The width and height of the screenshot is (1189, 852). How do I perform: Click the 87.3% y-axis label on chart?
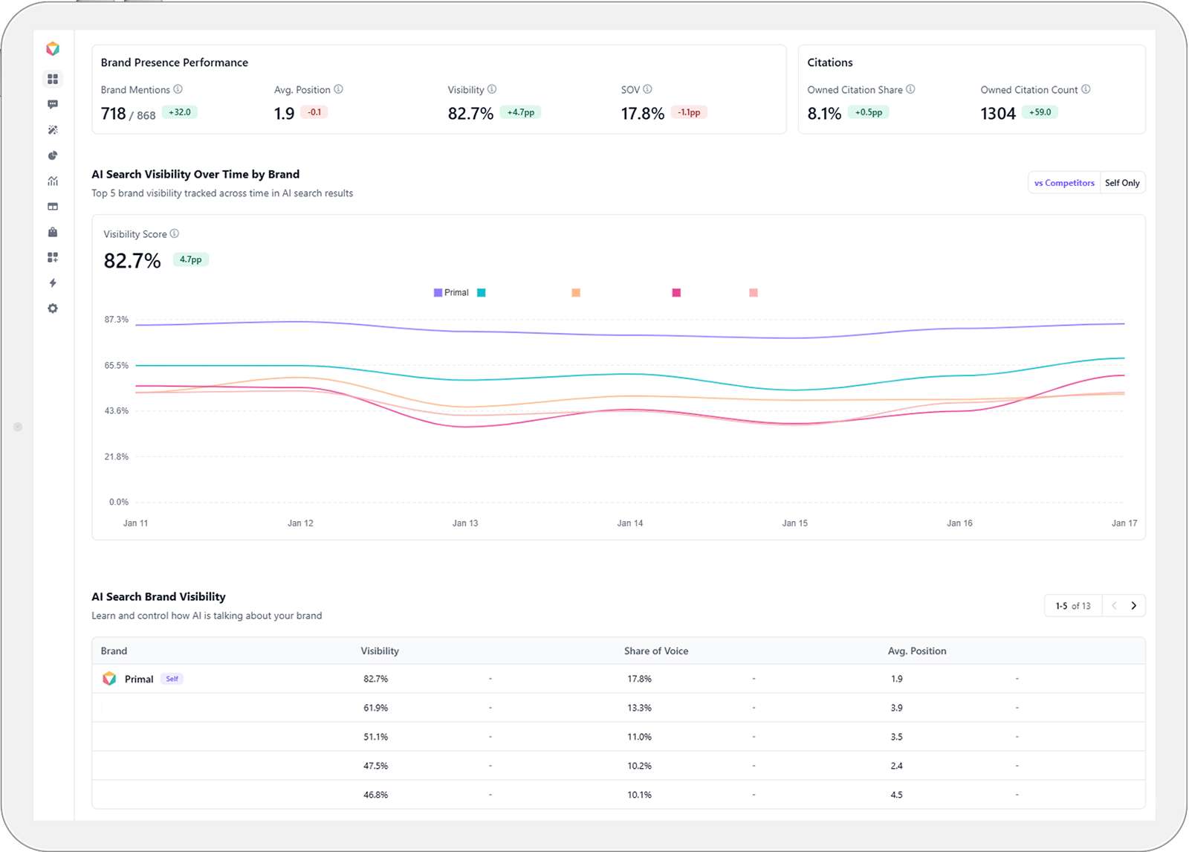tap(117, 320)
